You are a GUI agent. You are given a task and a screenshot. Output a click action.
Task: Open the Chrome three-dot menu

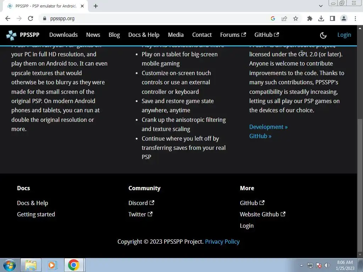[x=355, y=18]
